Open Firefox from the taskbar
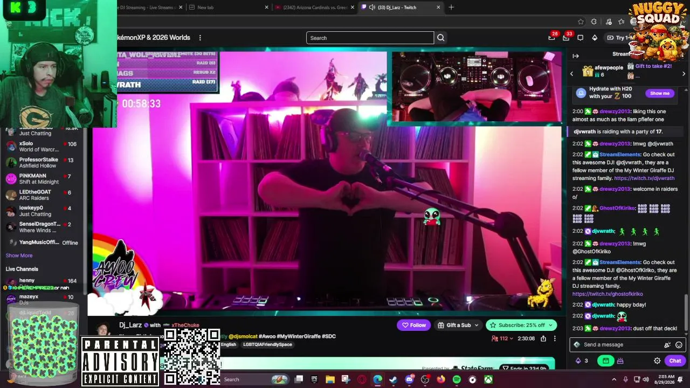 [441, 379]
